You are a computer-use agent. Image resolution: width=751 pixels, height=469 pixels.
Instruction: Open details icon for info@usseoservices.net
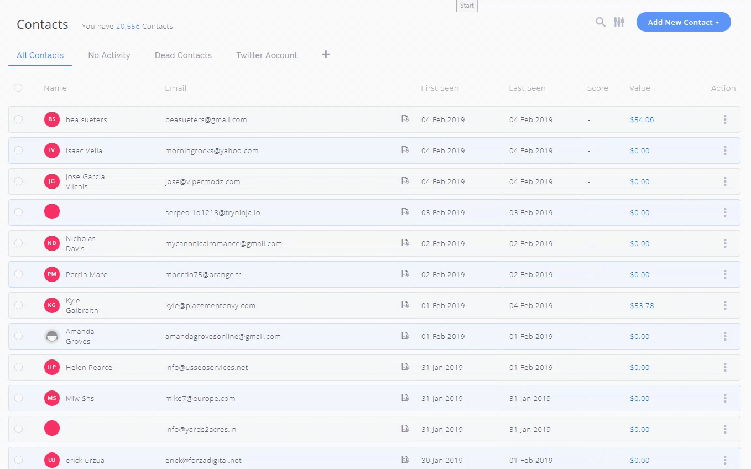(405, 367)
